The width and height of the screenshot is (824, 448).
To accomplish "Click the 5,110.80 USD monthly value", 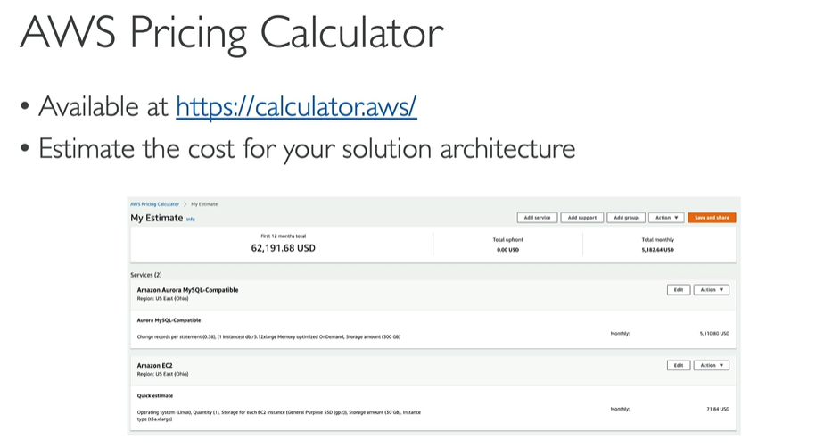I will 714,334.
